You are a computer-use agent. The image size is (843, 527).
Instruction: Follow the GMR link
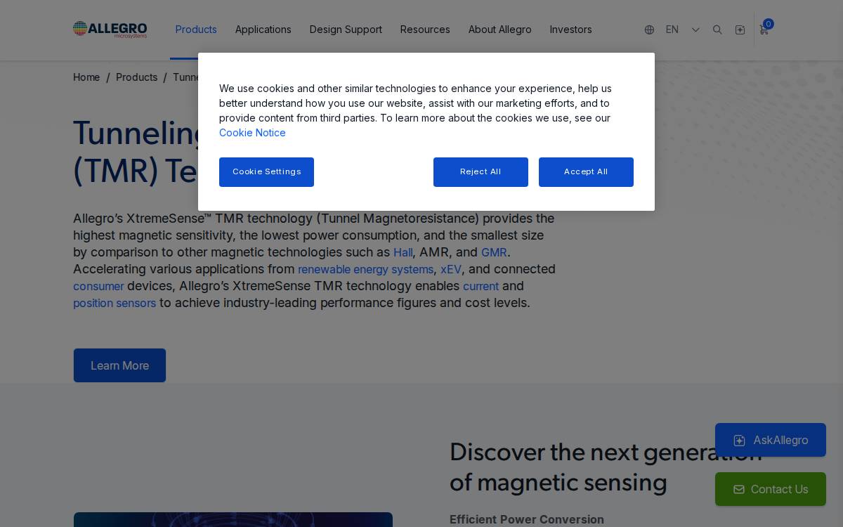494,252
